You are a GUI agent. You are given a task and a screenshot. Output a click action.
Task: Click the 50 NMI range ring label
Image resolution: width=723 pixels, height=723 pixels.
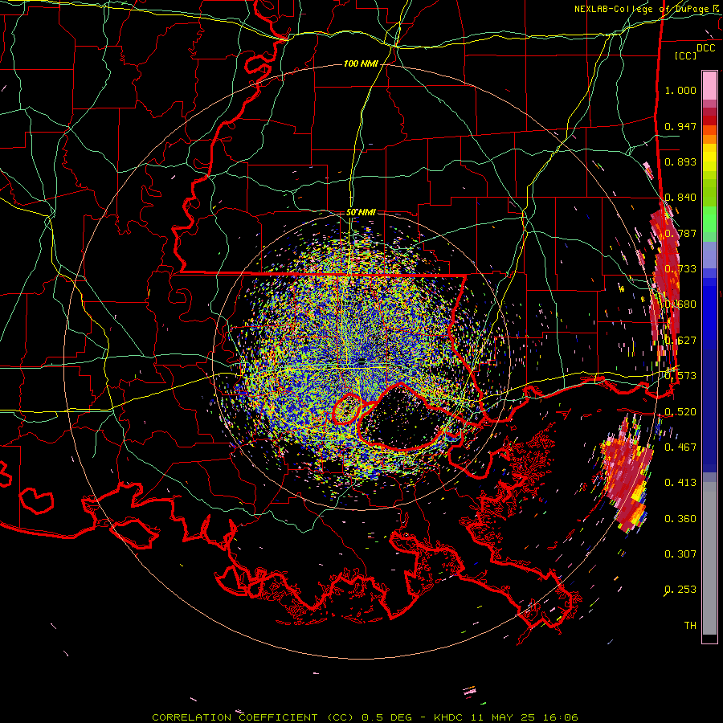(x=361, y=212)
